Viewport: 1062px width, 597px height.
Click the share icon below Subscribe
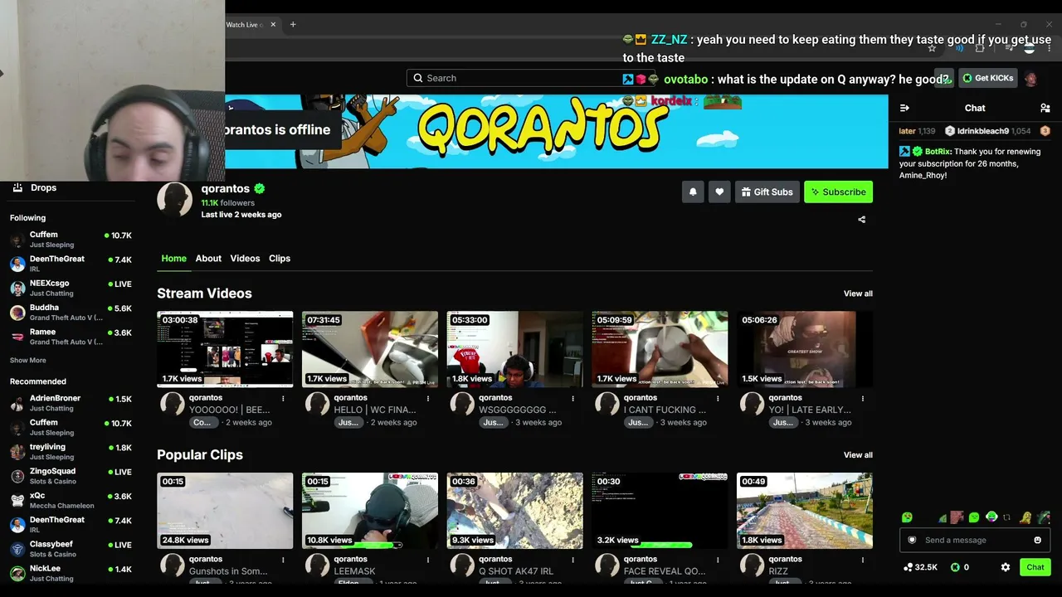(x=861, y=220)
